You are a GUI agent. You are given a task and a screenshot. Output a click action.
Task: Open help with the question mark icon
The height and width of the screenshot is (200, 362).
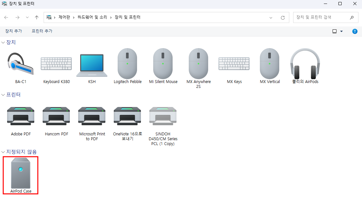click(355, 31)
